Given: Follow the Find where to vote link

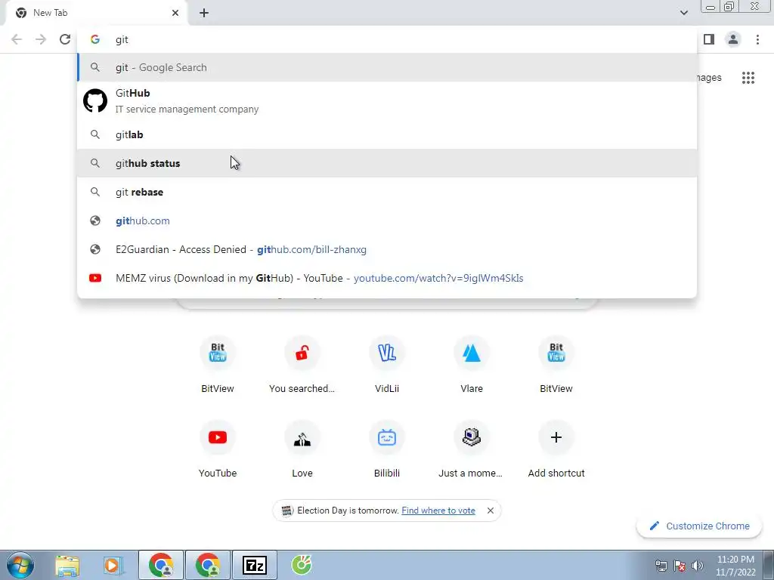Looking at the screenshot, I should coord(438,511).
